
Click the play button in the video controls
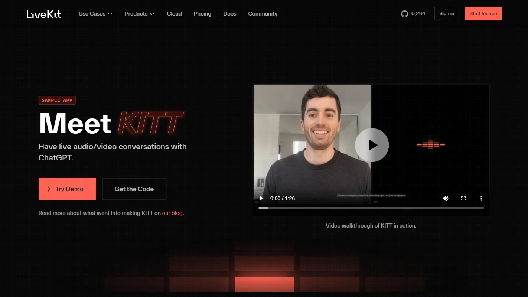(261, 198)
